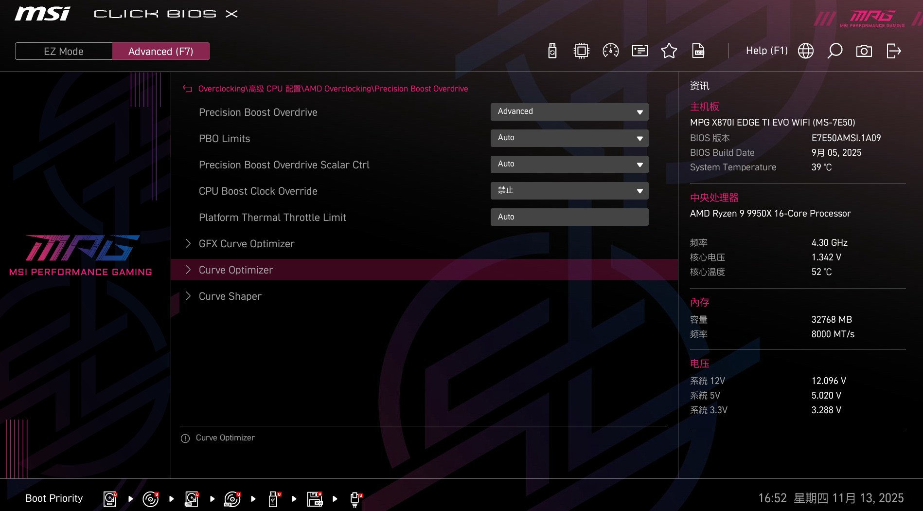This screenshot has width=923, height=511.
Task: View the BIOS log file icon
Action: click(698, 51)
